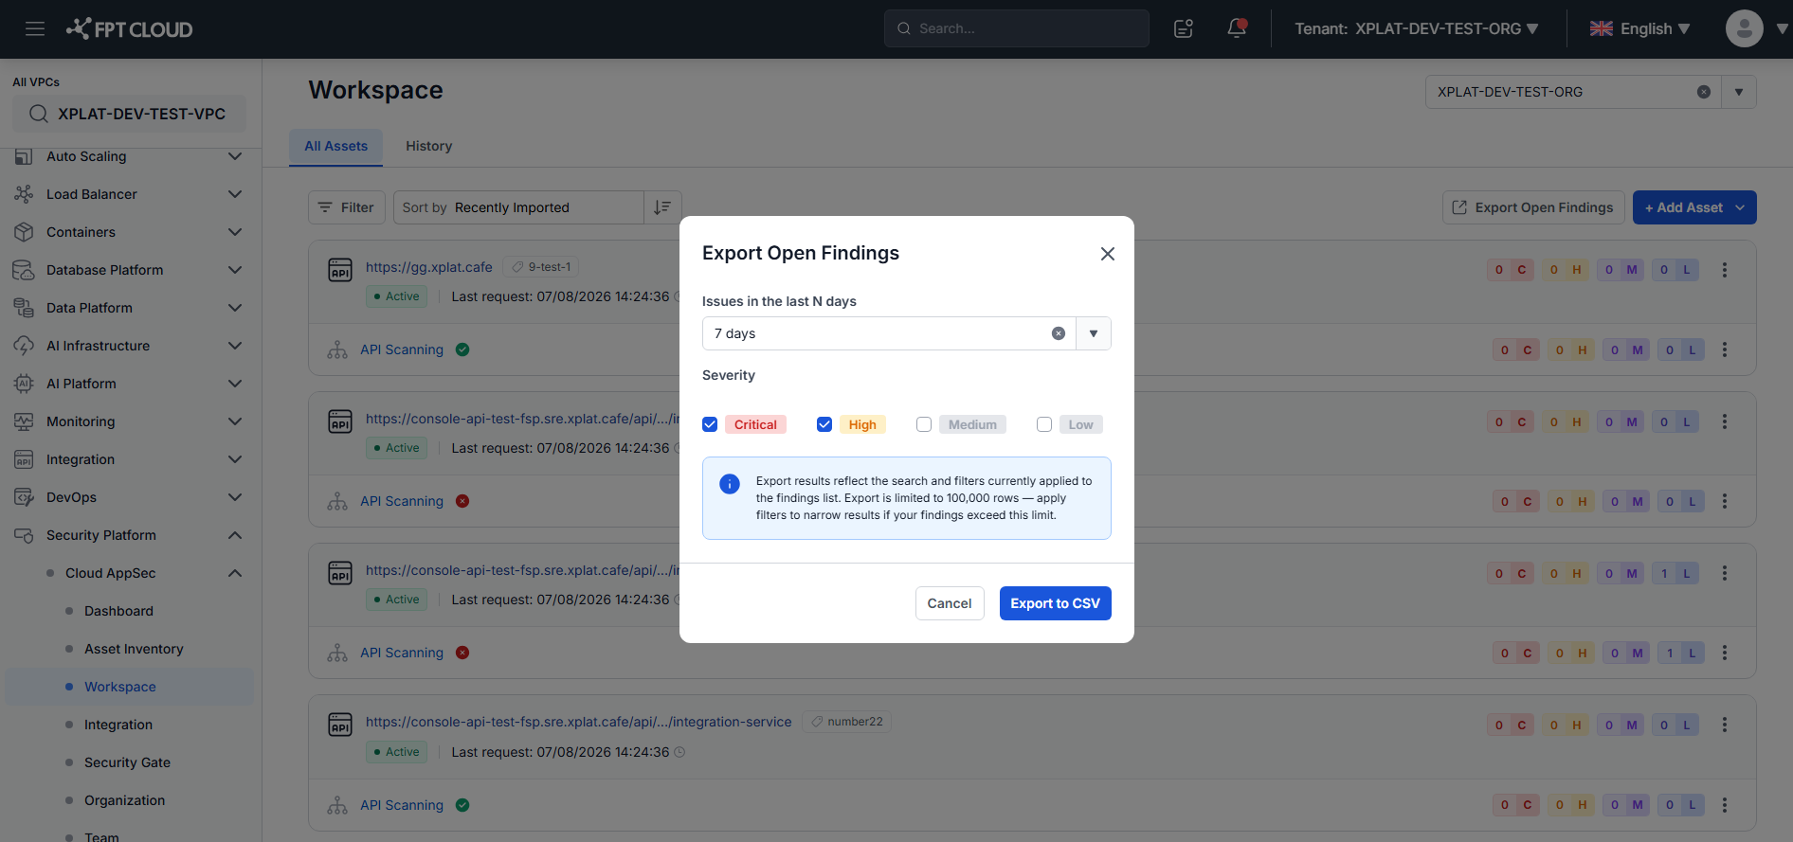The height and width of the screenshot is (842, 1793).
Task: Click the Export to CSV button
Action: click(1055, 603)
